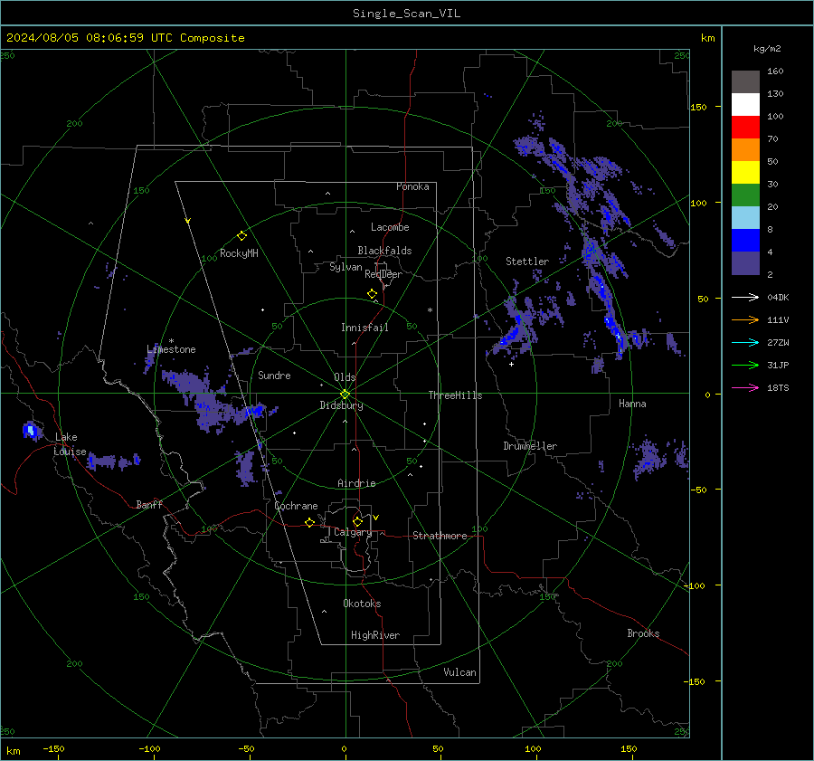Screen dimensions: 814x761
Task: Click the 2024/08/05 08:06:59 UTC Composite timestamp
Action: tap(125, 38)
